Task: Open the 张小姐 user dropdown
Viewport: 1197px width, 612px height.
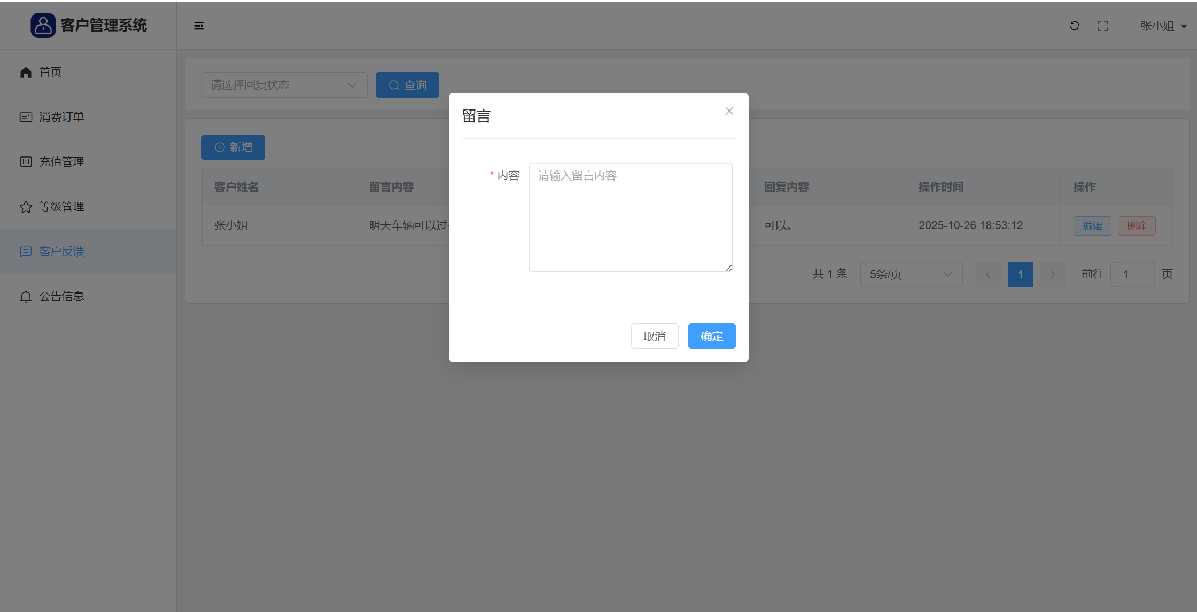Action: [x=1163, y=26]
